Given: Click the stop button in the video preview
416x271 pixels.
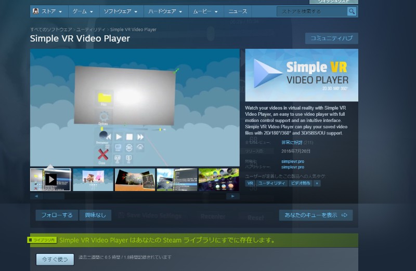Looking at the screenshot, I should click(129, 137).
